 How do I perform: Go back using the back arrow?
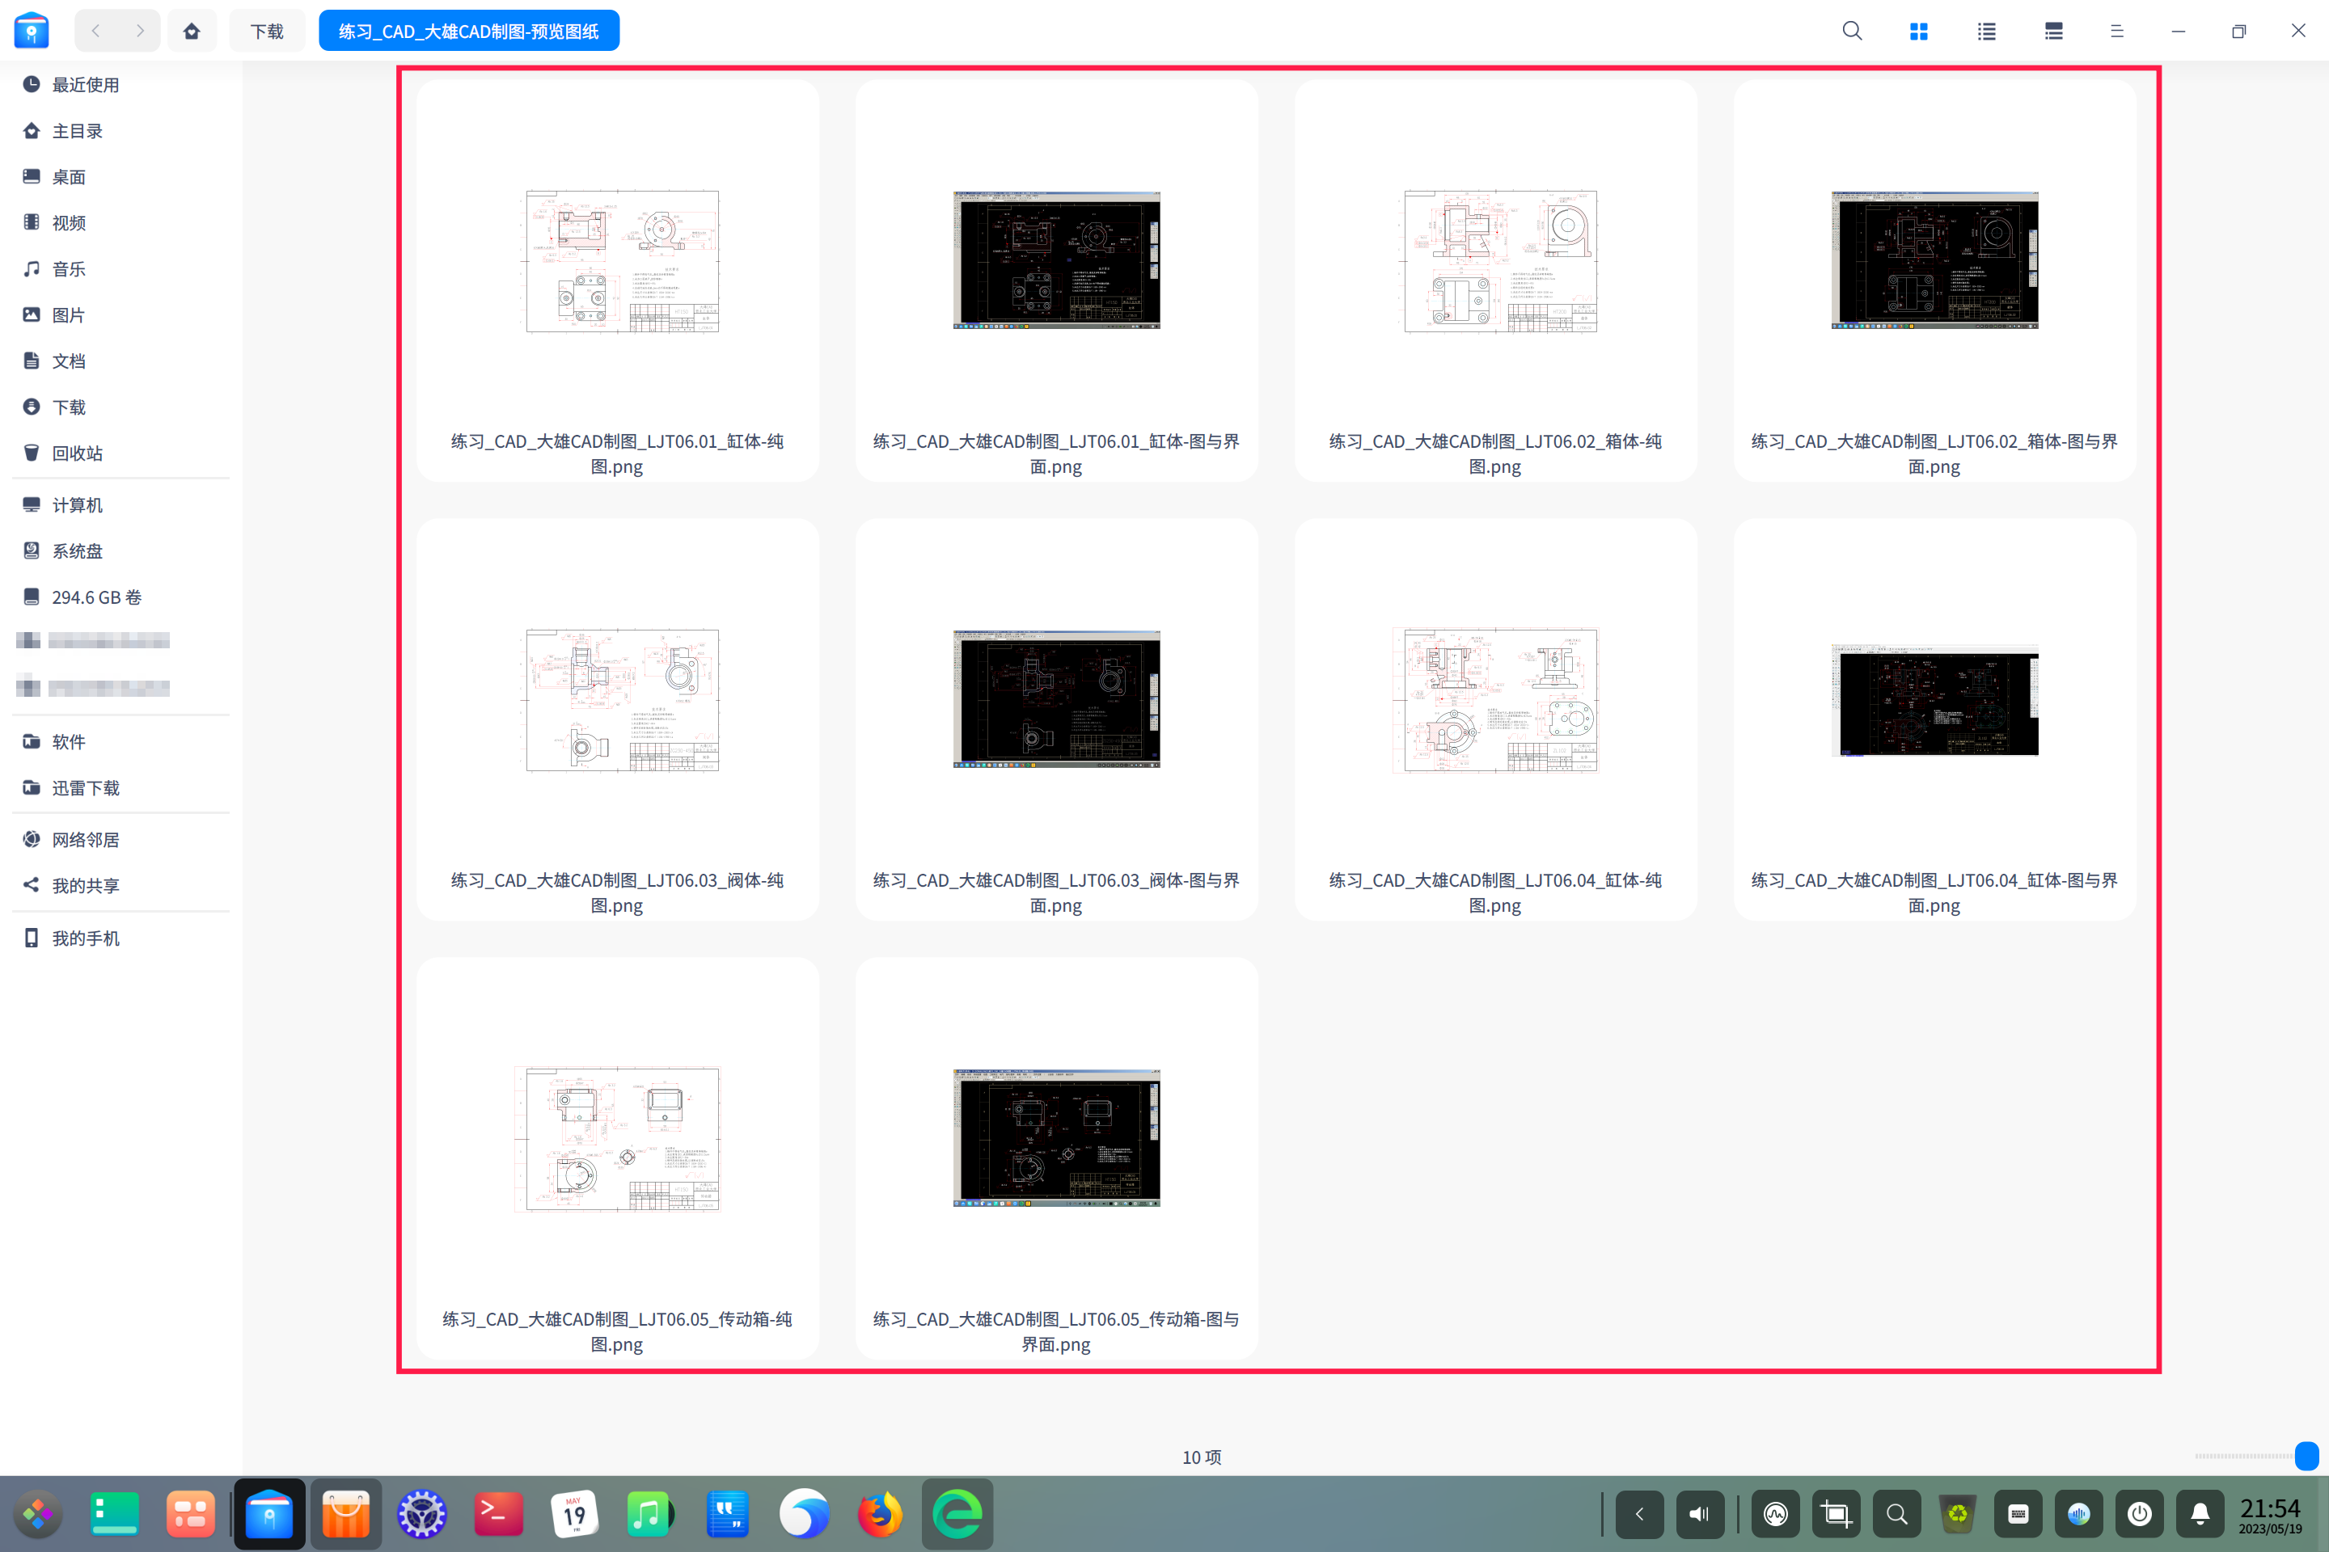pyautogui.click(x=95, y=31)
